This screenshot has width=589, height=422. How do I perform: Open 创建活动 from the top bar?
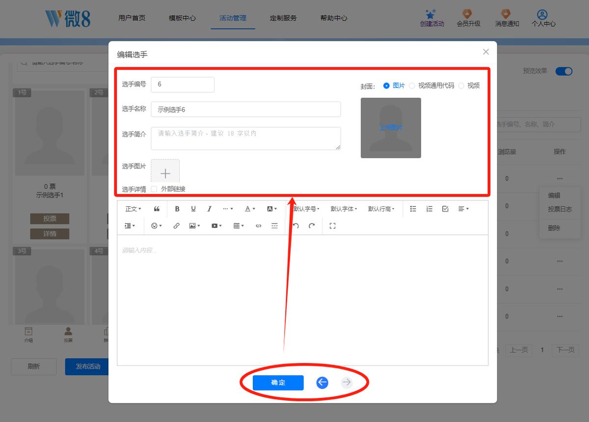[x=432, y=18]
